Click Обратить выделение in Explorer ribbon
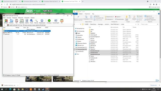The height and width of the screenshot is (91, 161). pyautogui.click(x=150, y=20)
